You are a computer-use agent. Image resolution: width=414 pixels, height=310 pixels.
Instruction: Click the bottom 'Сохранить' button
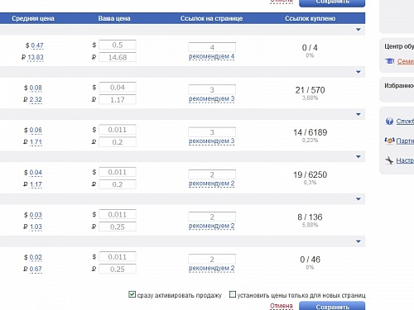tap(332, 306)
